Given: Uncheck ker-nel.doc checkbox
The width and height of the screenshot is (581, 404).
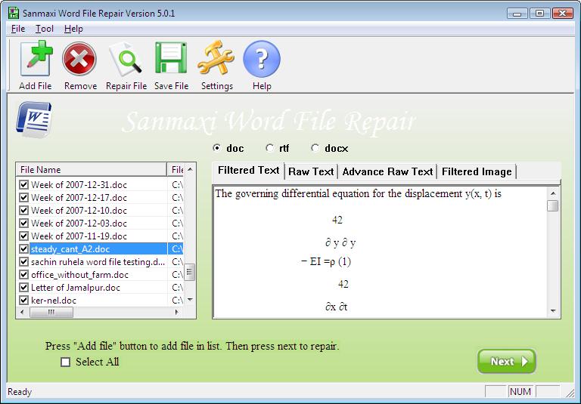Looking at the screenshot, I should tap(23, 300).
